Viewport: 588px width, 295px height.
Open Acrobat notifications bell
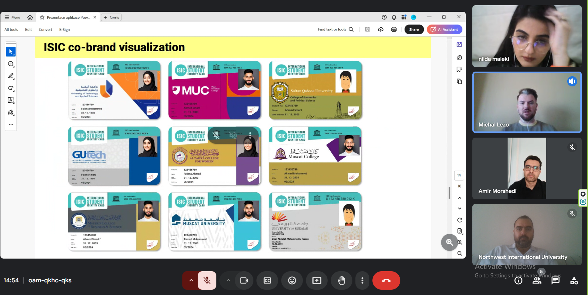[394, 17]
